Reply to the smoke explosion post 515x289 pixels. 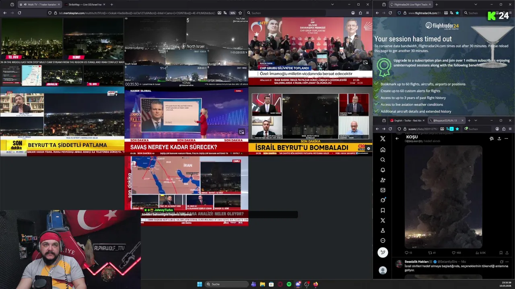coord(408,253)
